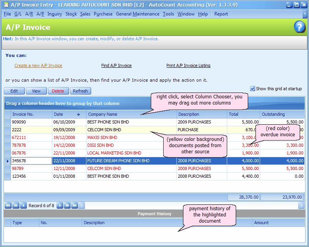This screenshot has width=309, height=247.
Task: Open the A/P menu
Action: click(x=40, y=14)
